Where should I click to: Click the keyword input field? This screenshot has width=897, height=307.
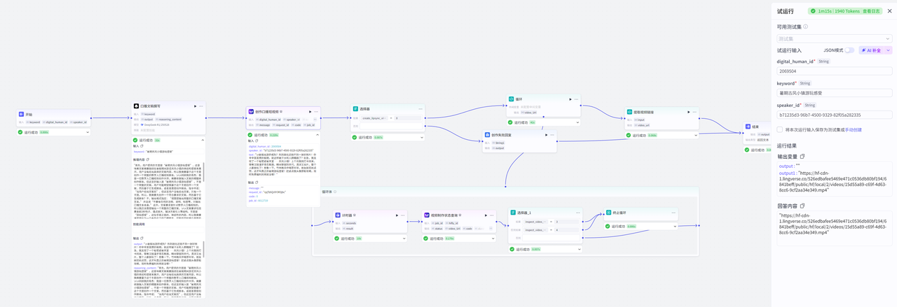pos(834,92)
